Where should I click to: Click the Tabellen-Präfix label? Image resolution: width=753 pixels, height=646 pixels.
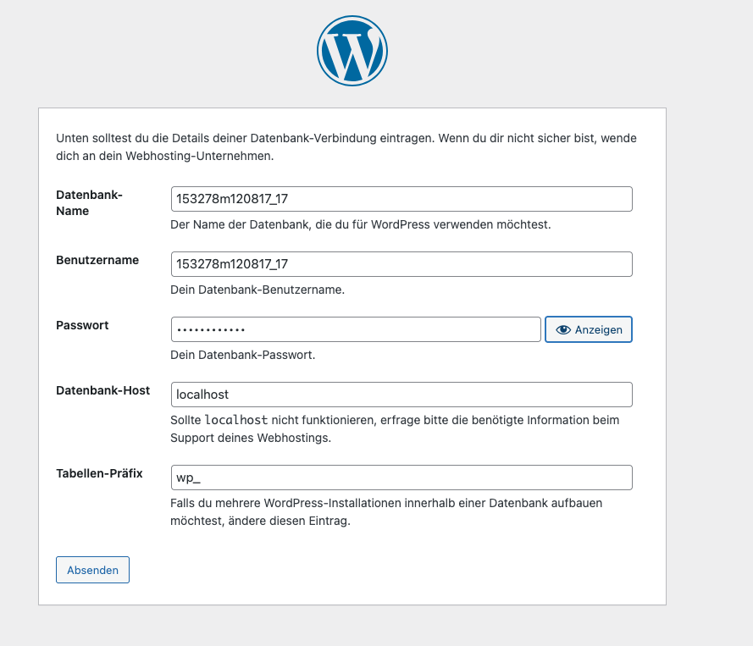99,473
